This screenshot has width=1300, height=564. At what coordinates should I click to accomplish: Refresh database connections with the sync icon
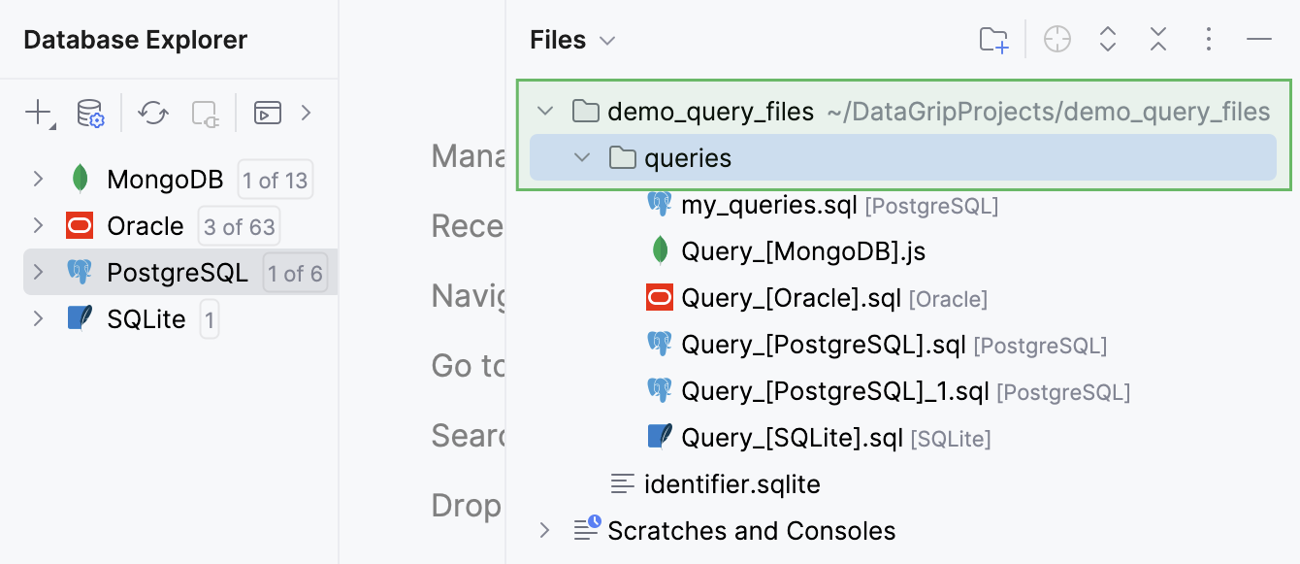151,113
